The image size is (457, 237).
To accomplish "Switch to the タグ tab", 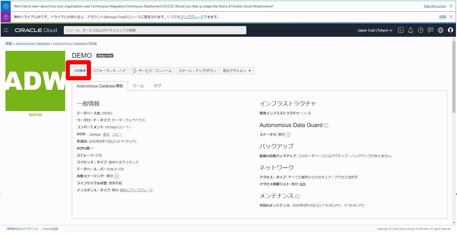I will pyautogui.click(x=157, y=86).
